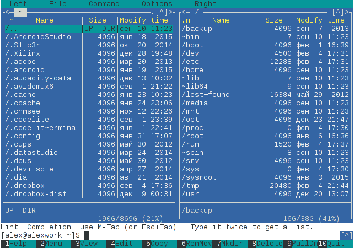Click 8Delete function key button

tap(265, 244)
